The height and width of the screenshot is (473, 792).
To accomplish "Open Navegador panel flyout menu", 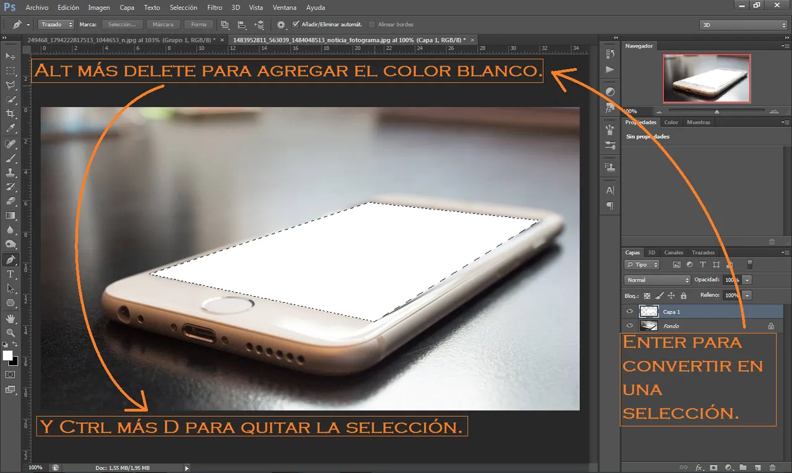I will pos(785,46).
